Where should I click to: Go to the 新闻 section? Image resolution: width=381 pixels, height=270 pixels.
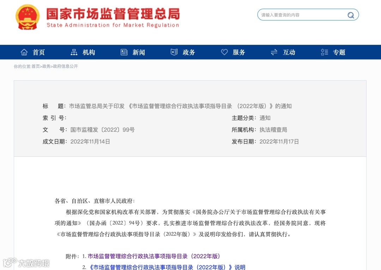(x=139, y=52)
